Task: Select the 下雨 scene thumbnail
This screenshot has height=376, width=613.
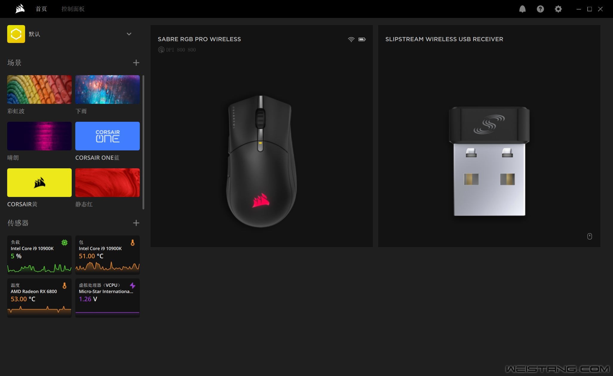Action: click(x=108, y=90)
